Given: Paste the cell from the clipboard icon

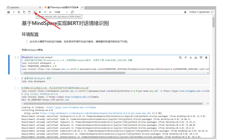Looking at the screenshot, I should click(x=29, y=12).
